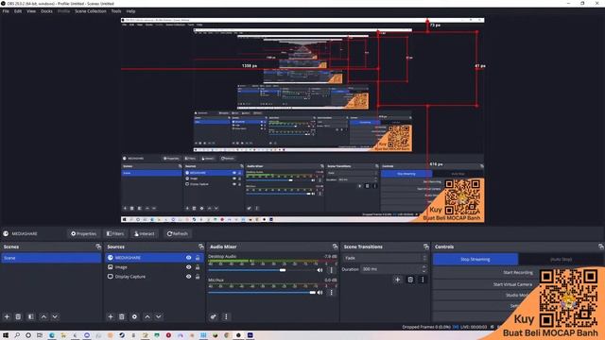Screen dimensions: 605x340
Task: Open scene filters icon in the Scenes toolbar
Action: coord(31,316)
